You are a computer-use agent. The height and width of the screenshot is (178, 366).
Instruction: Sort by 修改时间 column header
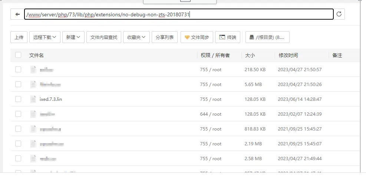tap(288, 55)
